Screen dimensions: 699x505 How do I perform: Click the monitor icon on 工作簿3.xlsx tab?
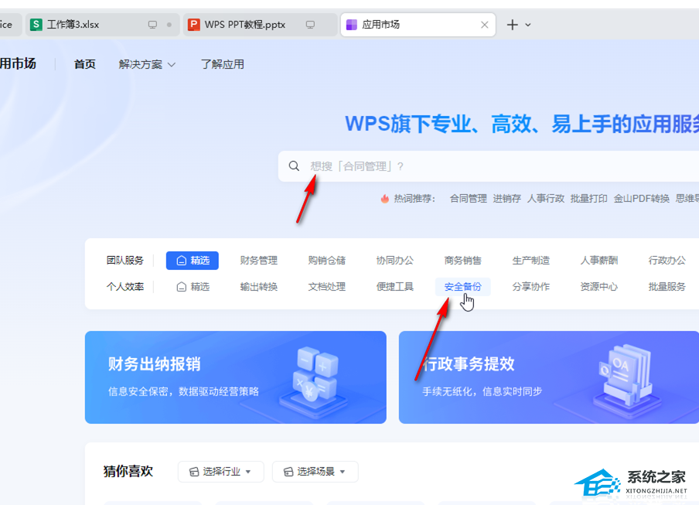(x=152, y=25)
